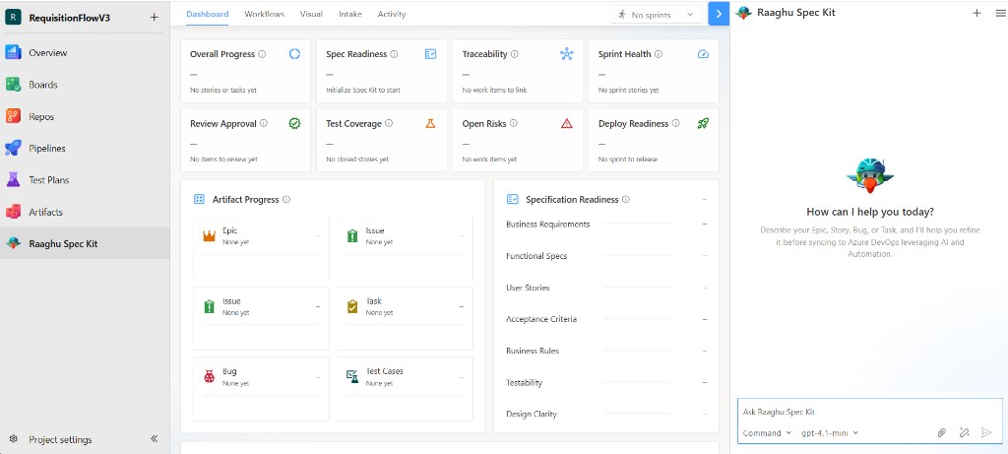
Task: Click the Functional Specs progress bar
Action: click(638, 256)
